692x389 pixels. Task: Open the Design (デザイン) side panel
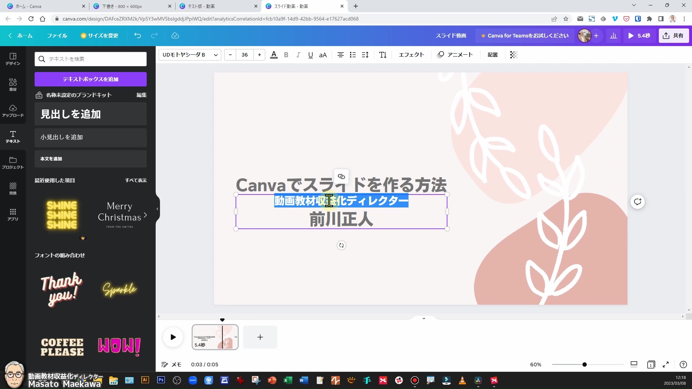click(13, 59)
